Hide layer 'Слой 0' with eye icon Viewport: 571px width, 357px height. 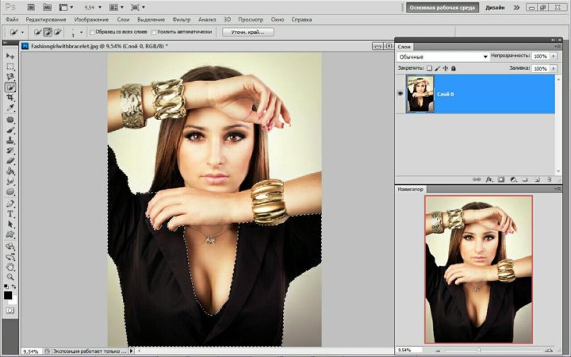pyautogui.click(x=400, y=94)
